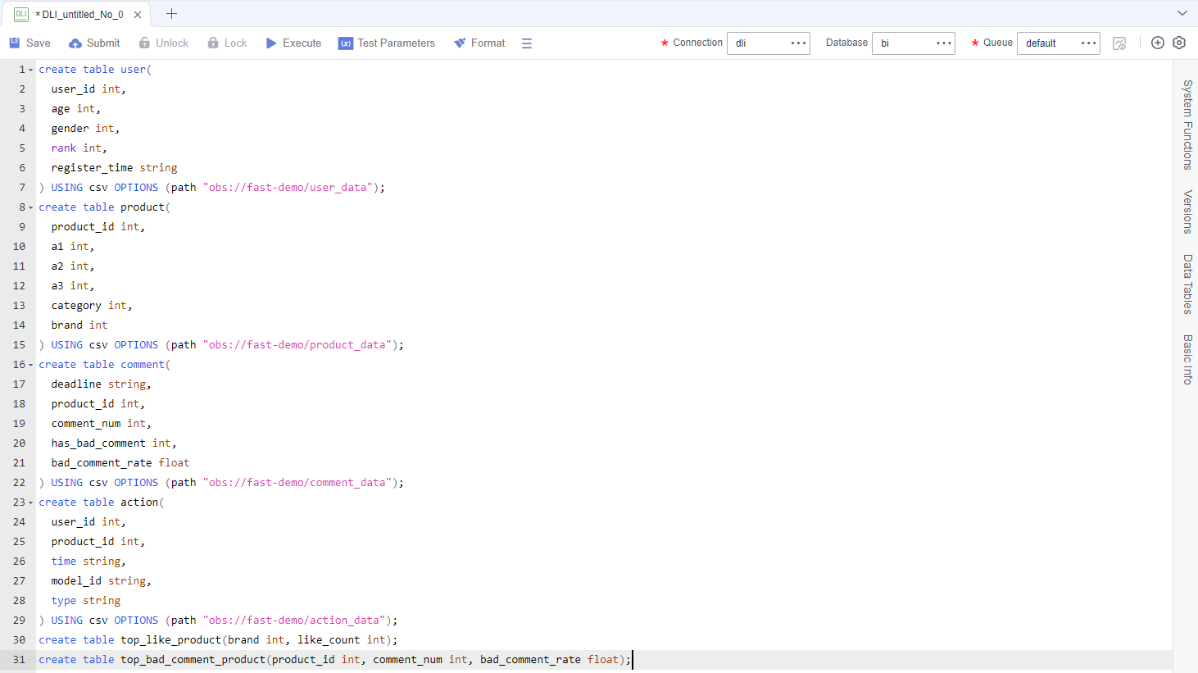Open Test Parameters via its icon

click(x=346, y=43)
